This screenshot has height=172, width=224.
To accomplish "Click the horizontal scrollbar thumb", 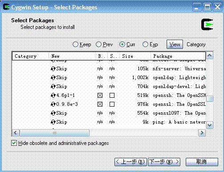I will [55, 133].
